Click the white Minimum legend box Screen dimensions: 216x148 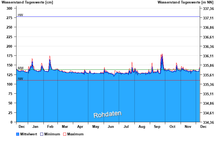(42, 134)
